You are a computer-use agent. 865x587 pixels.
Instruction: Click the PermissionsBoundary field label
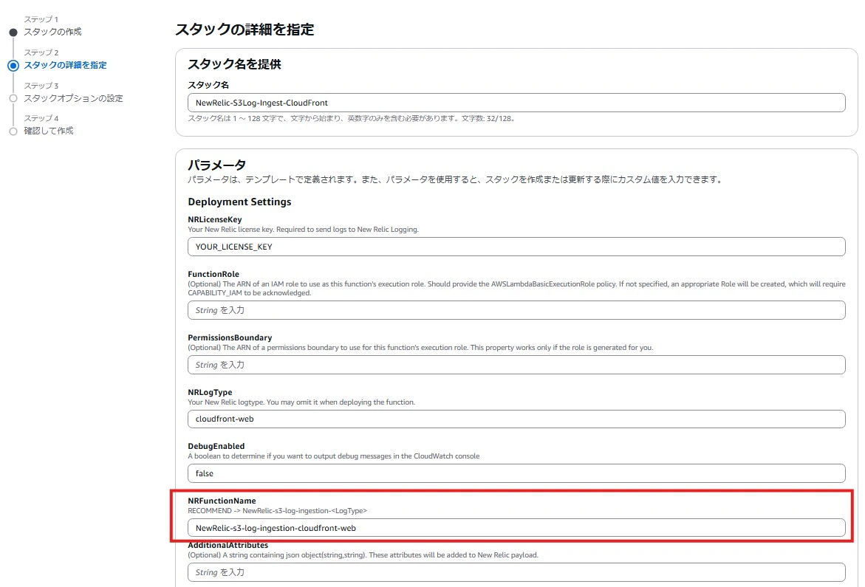230,337
